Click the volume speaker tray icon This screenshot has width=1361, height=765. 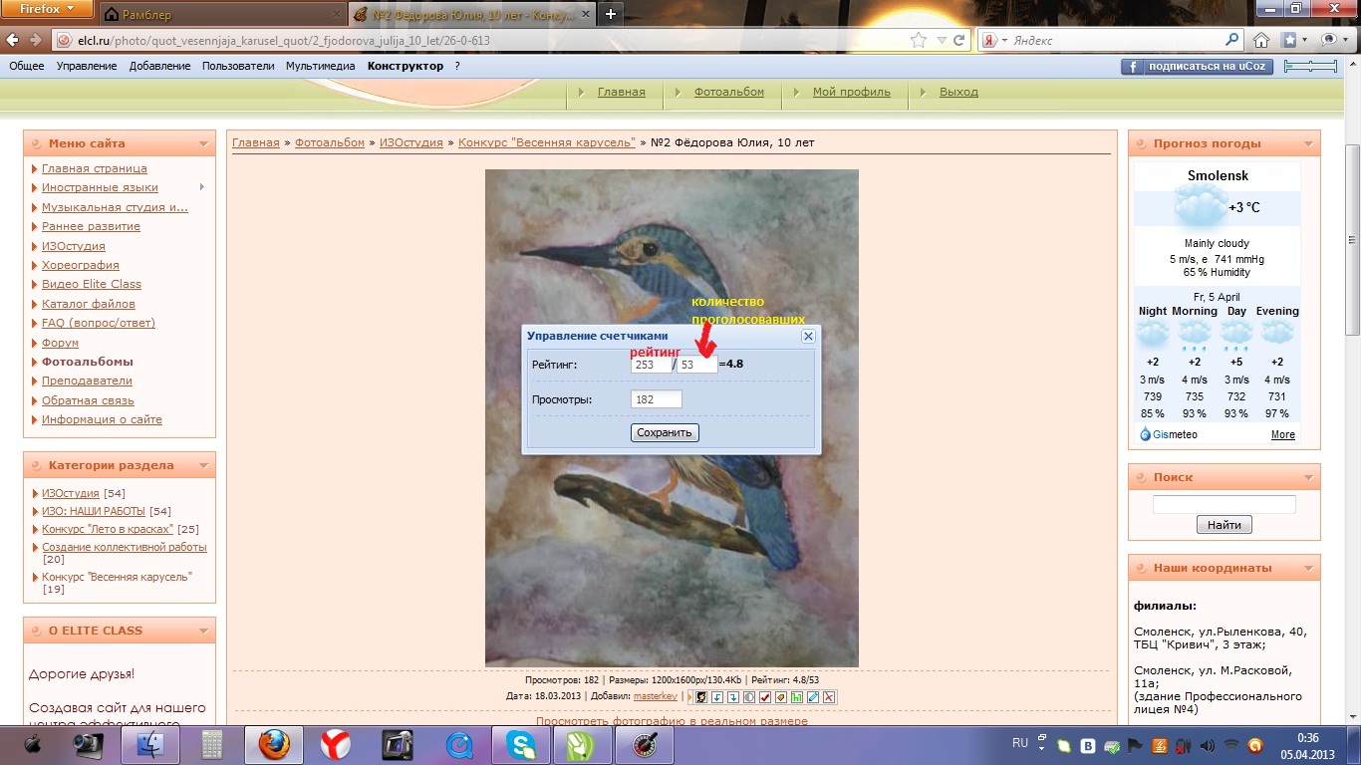click(x=1208, y=745)
